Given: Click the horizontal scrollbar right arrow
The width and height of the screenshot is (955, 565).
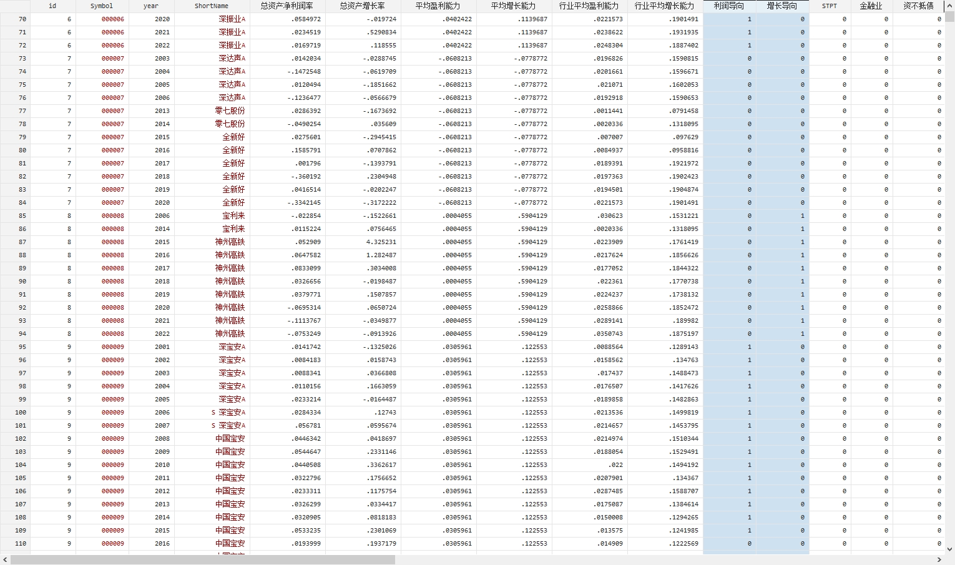Looking at the screenshot, I should click(x=940, y=559).
